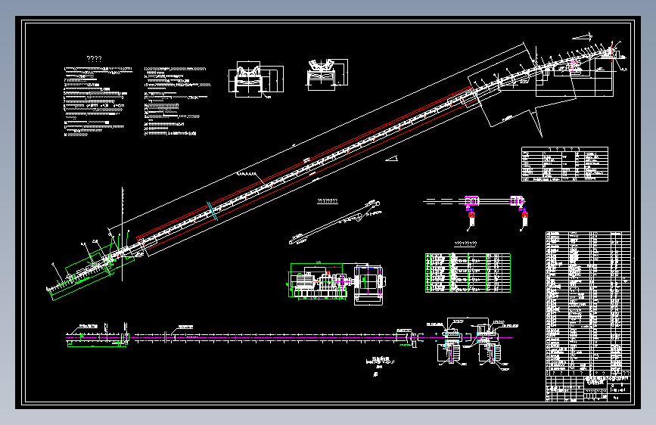
Task: Select the slope triangle symbol beside the conveyor
Action: [x=392, y=158]
